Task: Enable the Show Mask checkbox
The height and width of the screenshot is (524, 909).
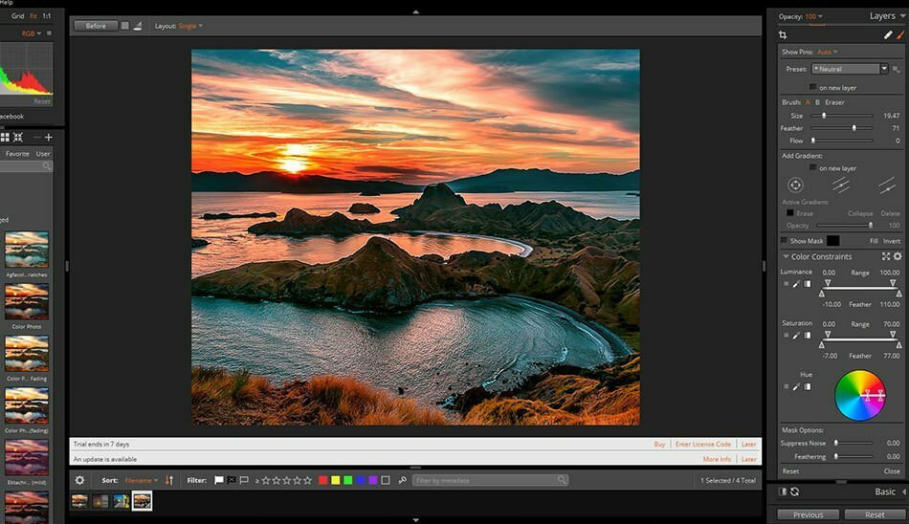Action: (785, 241)
